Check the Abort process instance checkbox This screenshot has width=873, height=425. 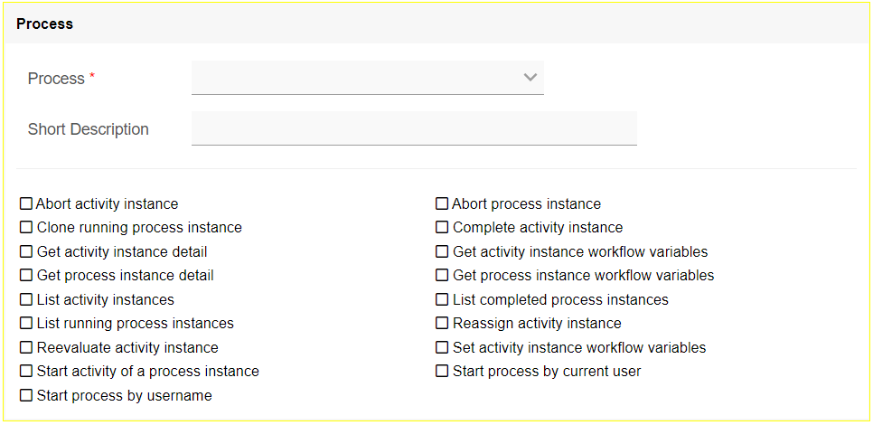pos(442,204)
